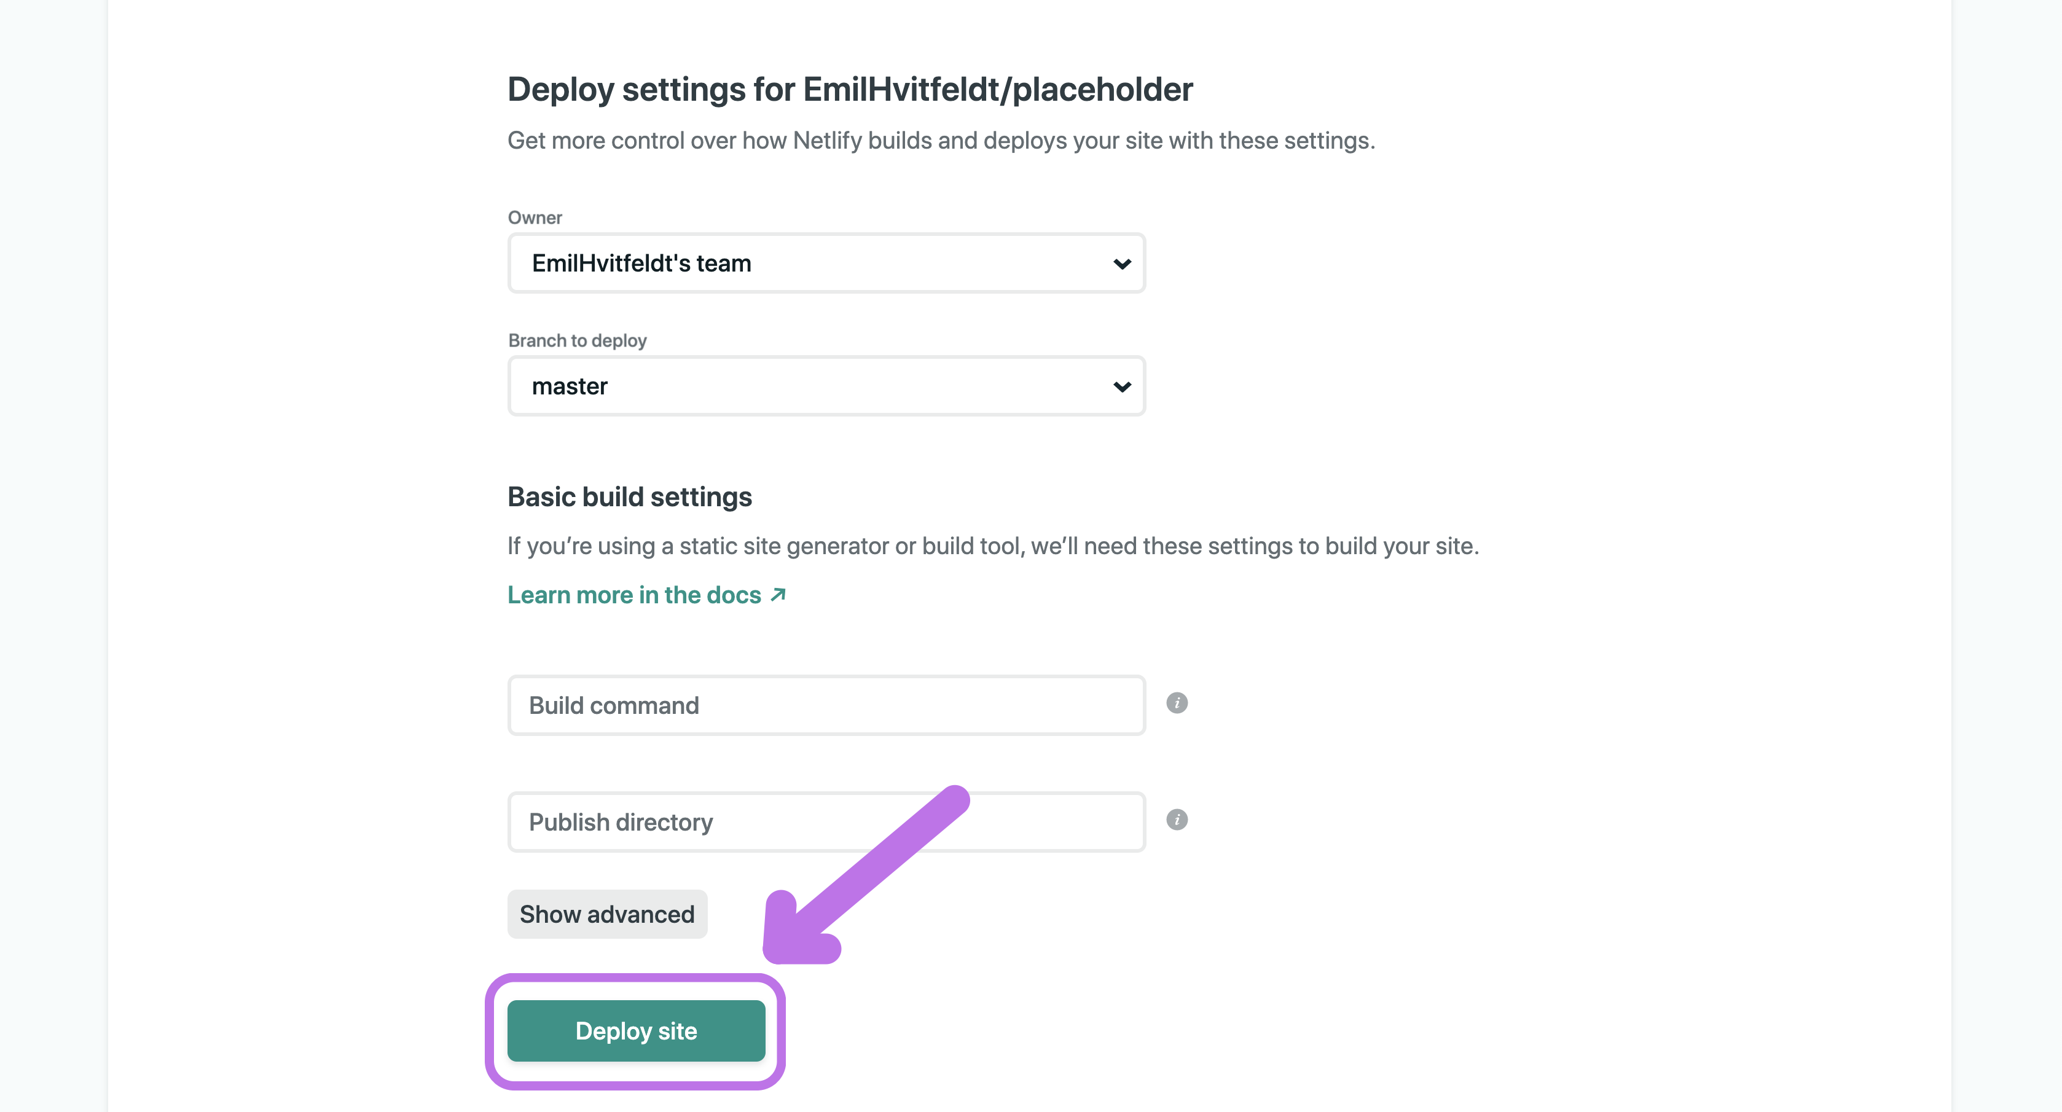The width and height of the screenshot is (2062, 1112).
Task: Click the 'Get more control' description text
Action: point(941,141)
